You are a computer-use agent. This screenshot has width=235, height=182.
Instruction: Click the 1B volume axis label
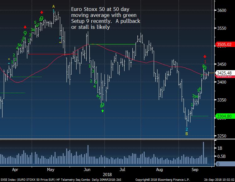click(220, 148)
